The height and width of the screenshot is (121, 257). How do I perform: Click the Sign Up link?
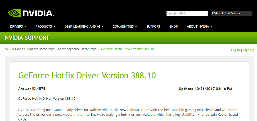(x=249, y=50)
